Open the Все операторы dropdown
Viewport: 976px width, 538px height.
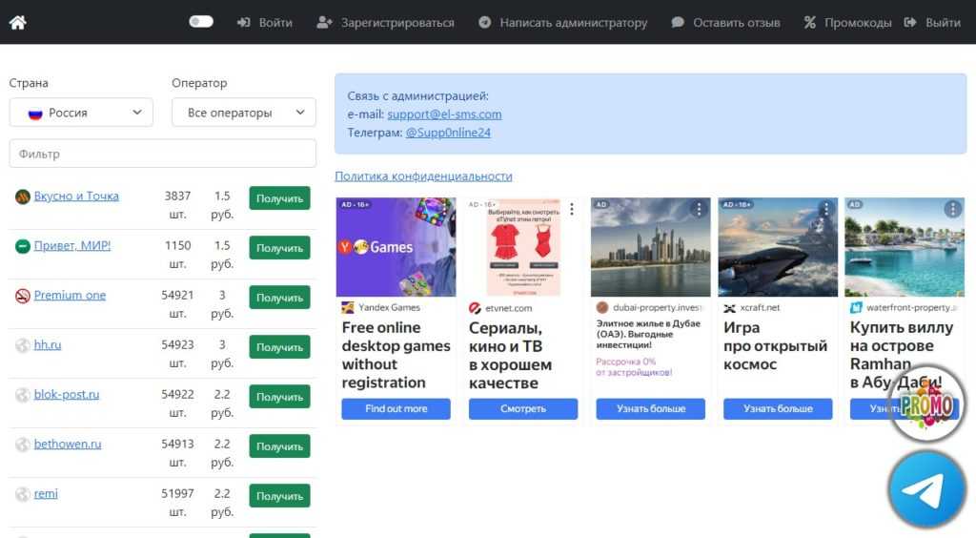coord(243,113)
